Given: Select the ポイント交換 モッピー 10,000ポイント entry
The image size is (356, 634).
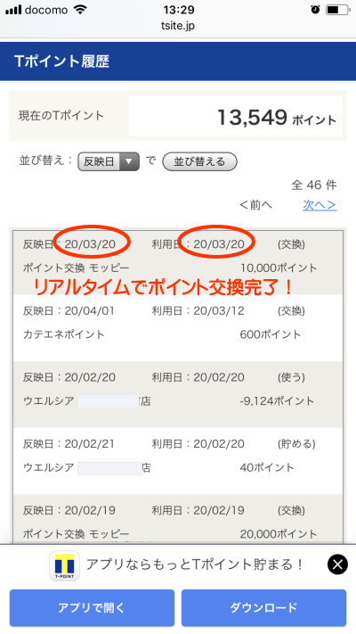Looking at the screenshot, I should click(178, 262).
